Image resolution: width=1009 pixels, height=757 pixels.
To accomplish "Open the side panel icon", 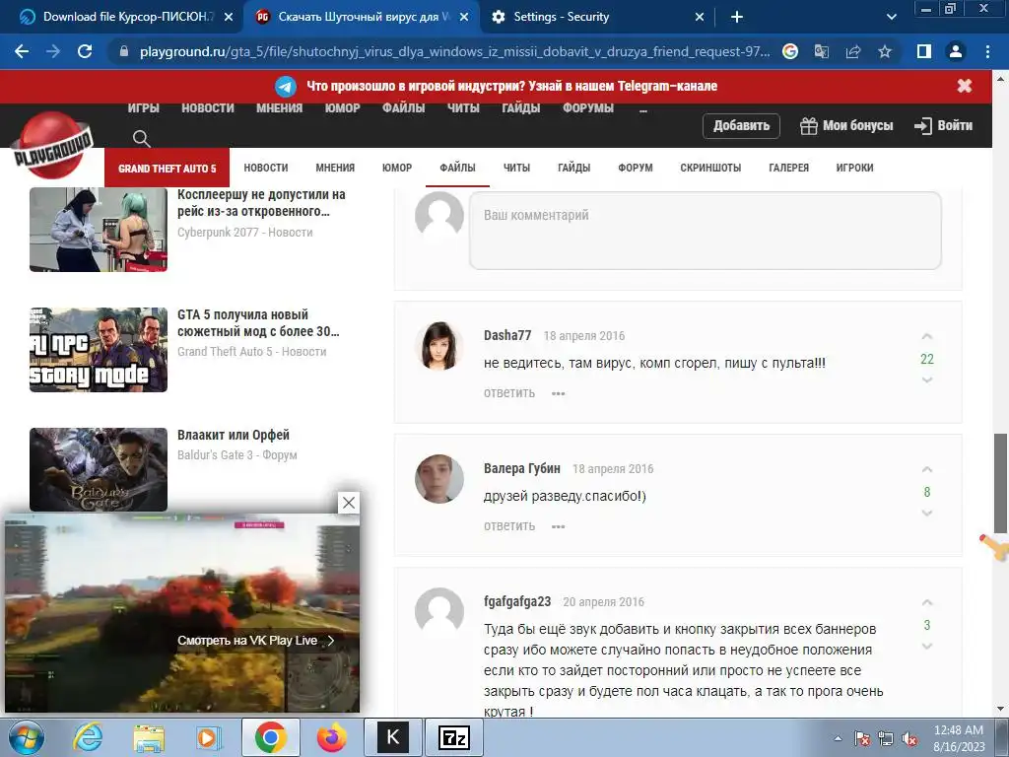I will point(924,51).
